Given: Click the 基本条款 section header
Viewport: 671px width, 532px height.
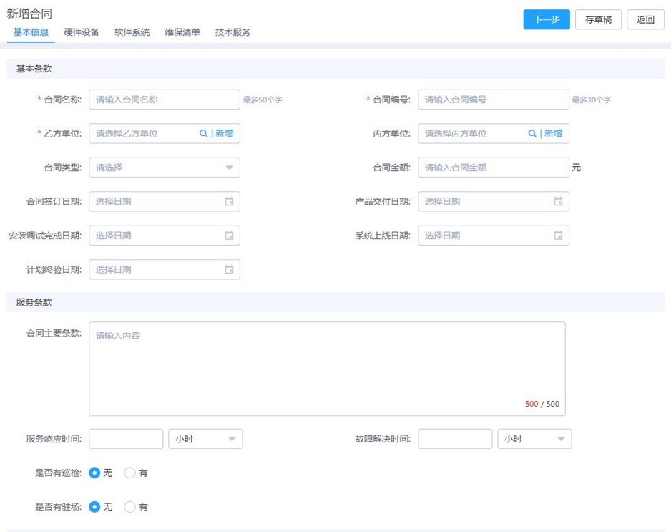Looking at the screenshot, I should (x=335, y=69).
